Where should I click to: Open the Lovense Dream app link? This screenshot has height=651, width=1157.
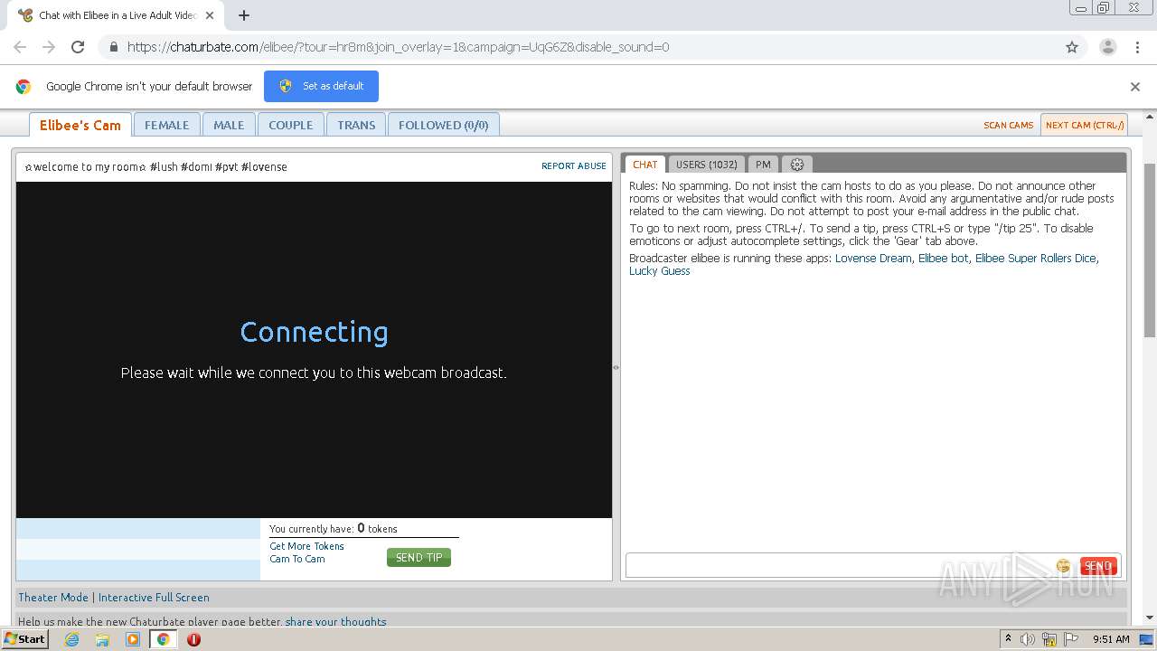pyautogui.click(x=873, y=259)
